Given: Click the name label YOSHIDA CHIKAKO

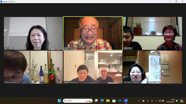Looking at the screenshot, I should (x=131, y=82).
